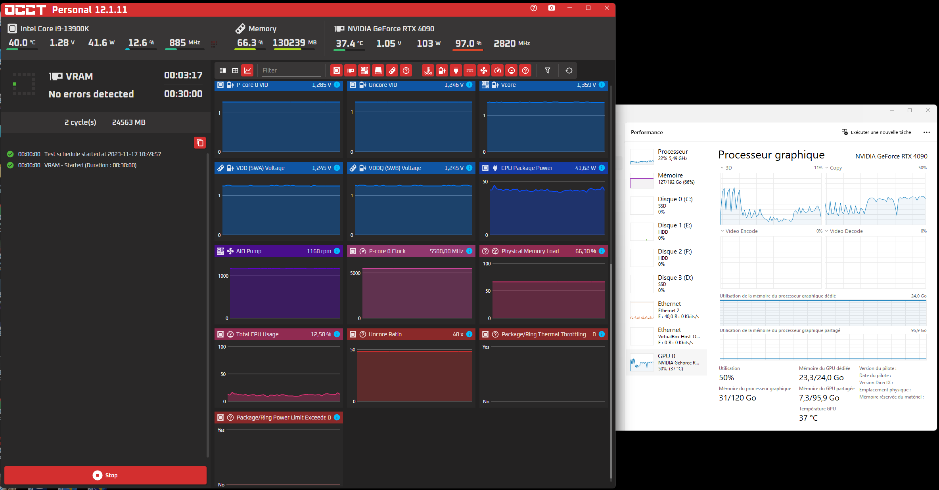Screen dimensions: 939x490
Task: Open OCCT help from the title bar
Action: [534, 8]
